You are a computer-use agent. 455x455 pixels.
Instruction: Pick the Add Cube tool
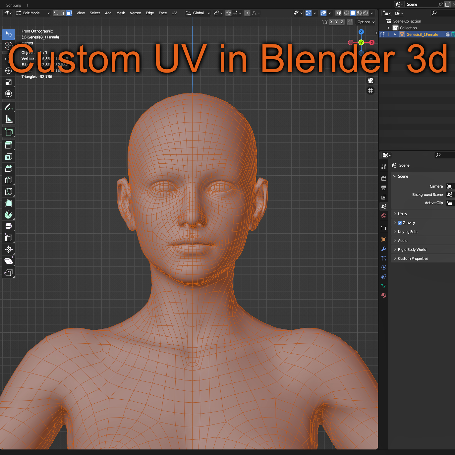point(9,132)
